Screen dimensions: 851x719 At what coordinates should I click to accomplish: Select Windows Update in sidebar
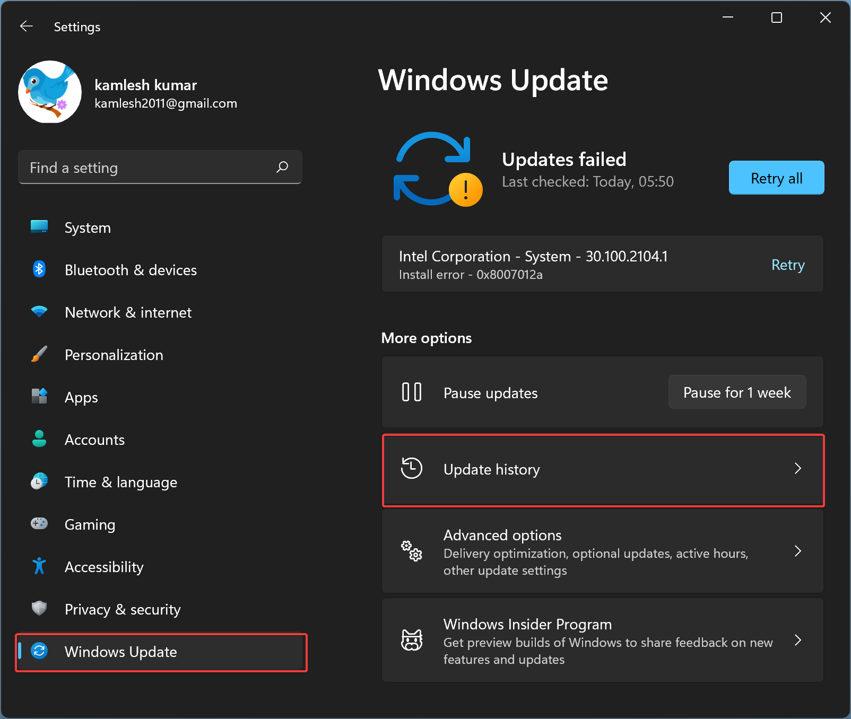[x=160, y=652]
